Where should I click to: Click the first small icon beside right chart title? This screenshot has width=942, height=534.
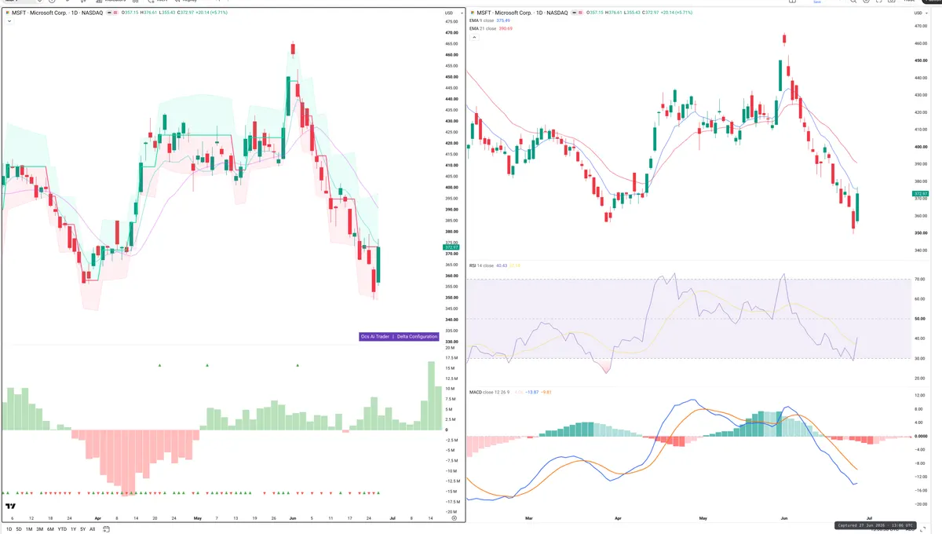click(575, 13)
